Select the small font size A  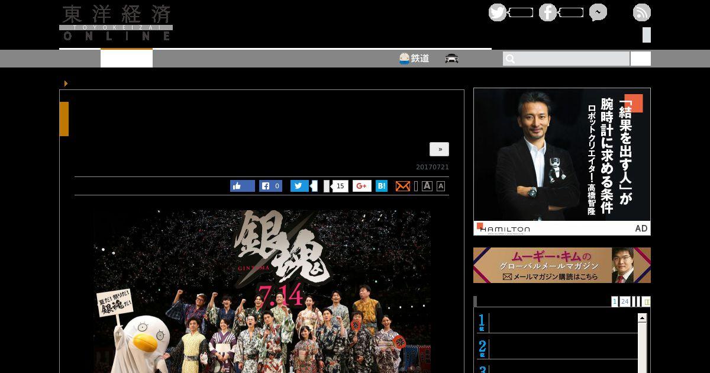(441, 186)
